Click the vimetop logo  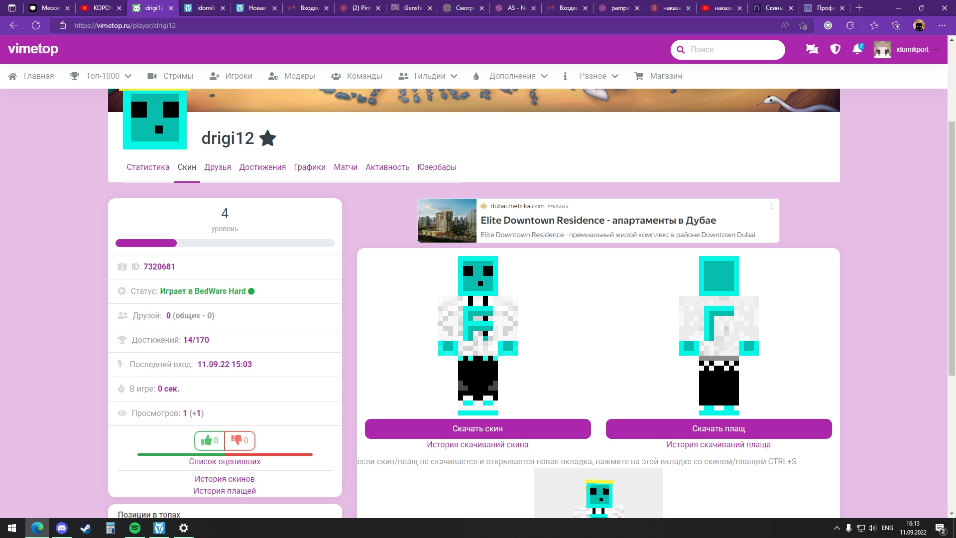[x=33, y=49]
